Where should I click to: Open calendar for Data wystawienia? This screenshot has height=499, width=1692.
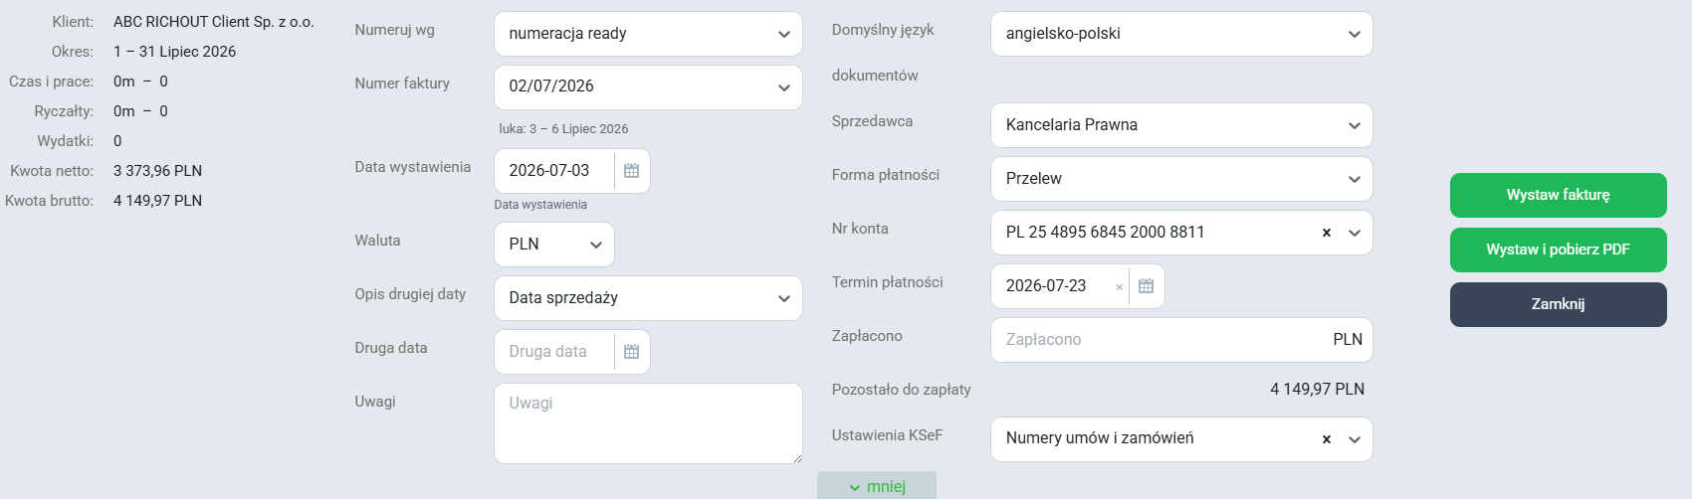pos(631,171)
